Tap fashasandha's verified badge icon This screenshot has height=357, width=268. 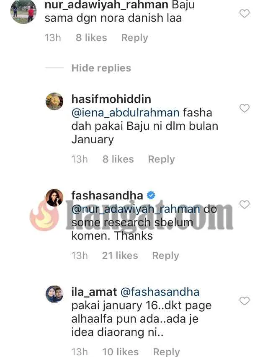[151, 195]
